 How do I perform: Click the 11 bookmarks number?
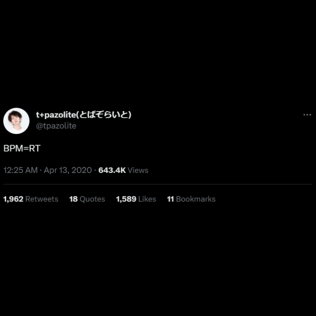pyautogui.click(x=170, y=199)
